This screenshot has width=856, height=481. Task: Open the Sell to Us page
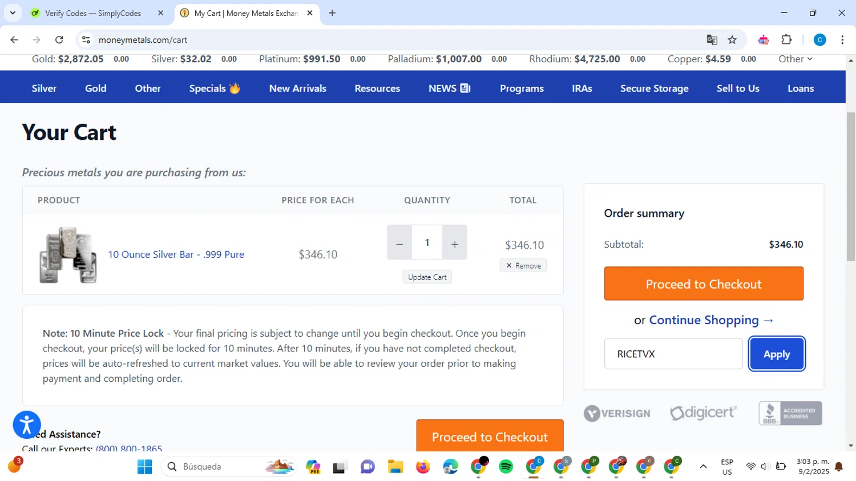tap(738, 88)
